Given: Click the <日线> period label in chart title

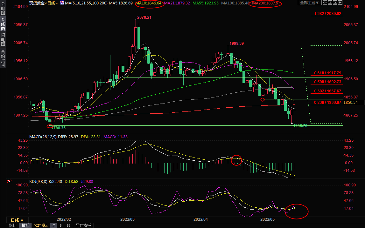Looking at the screenshot, I should point(51,3).
